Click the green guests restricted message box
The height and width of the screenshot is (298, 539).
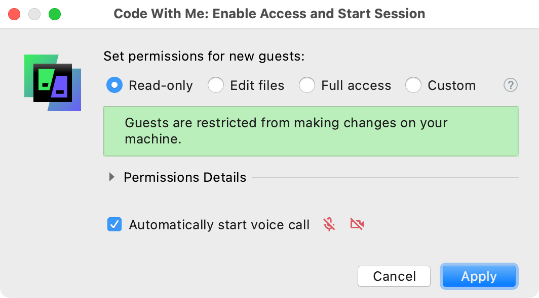(x=311, y=131)
